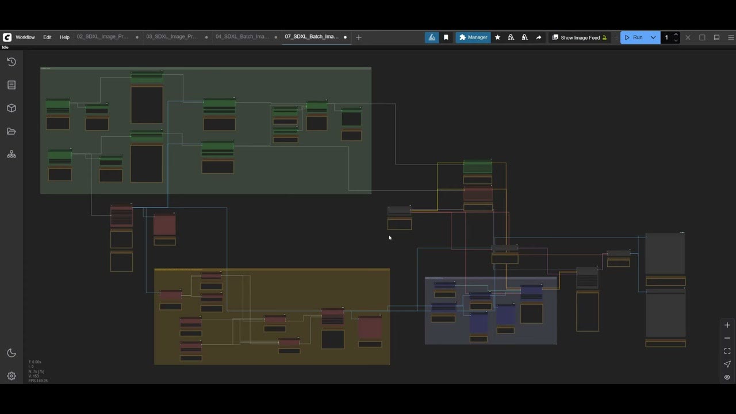
Task: Click the ComfyUI logo icon
Action: click(x=7, y=37)
